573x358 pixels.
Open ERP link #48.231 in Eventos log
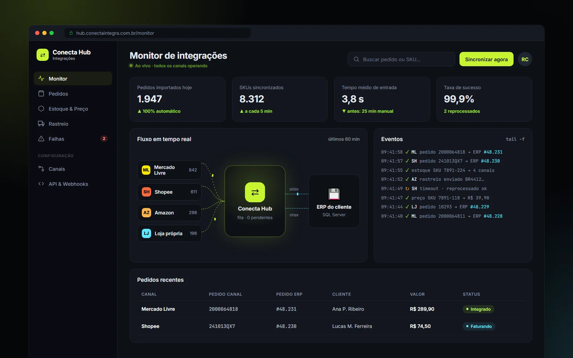point(493,152)
